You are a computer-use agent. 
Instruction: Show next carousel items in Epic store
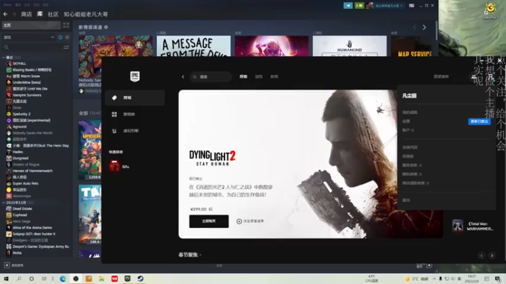pos(492,256)
